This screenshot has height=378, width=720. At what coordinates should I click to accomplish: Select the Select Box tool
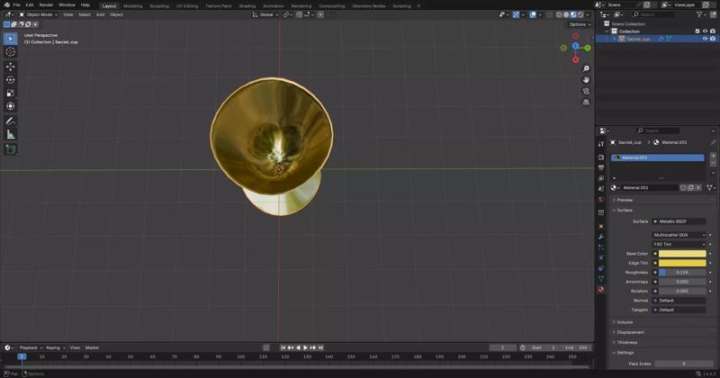11,39
